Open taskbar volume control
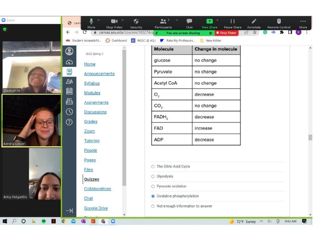 click(x=269, y=221)
